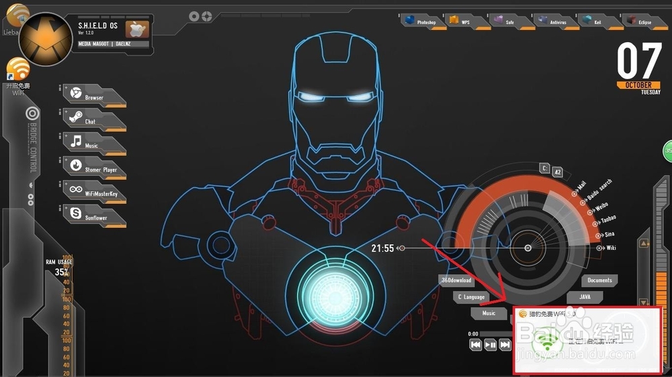Skip to previous track in music player

[475, 345]
